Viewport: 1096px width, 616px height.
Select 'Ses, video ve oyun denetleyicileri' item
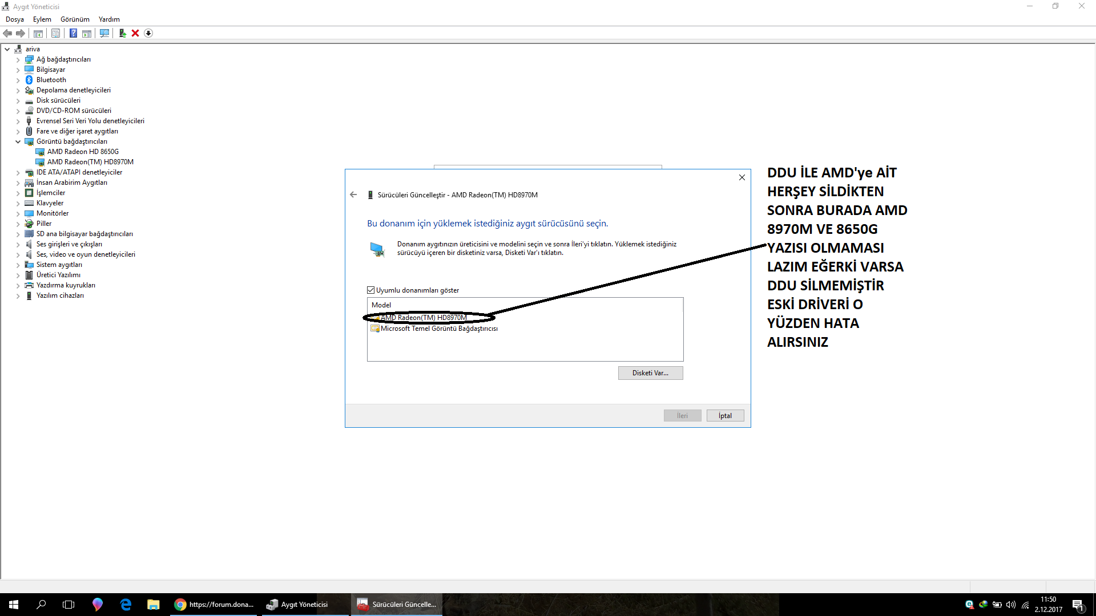click(x=86, y=254)
